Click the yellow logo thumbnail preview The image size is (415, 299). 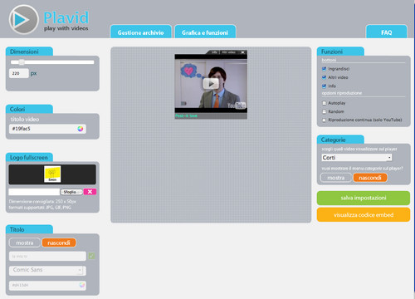52,174
